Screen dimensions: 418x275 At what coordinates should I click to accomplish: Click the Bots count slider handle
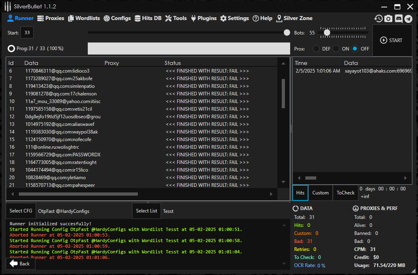pyautogui.click(x=327, y=32)
